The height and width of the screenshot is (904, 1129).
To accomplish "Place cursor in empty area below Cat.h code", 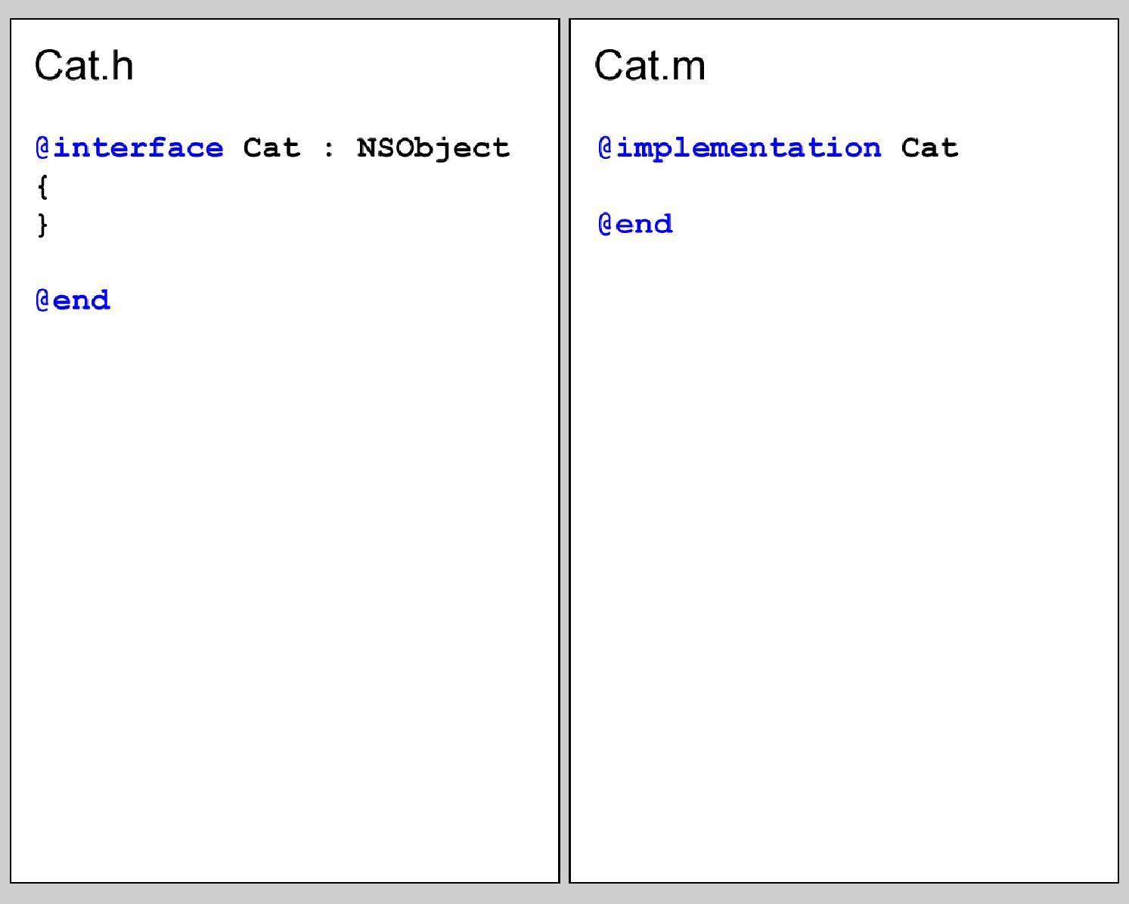I will coord(285,590).
